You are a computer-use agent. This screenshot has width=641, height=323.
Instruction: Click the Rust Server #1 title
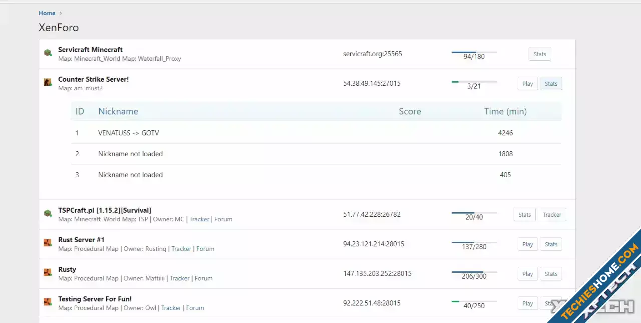pyautogui.click(x=81, y=240)
